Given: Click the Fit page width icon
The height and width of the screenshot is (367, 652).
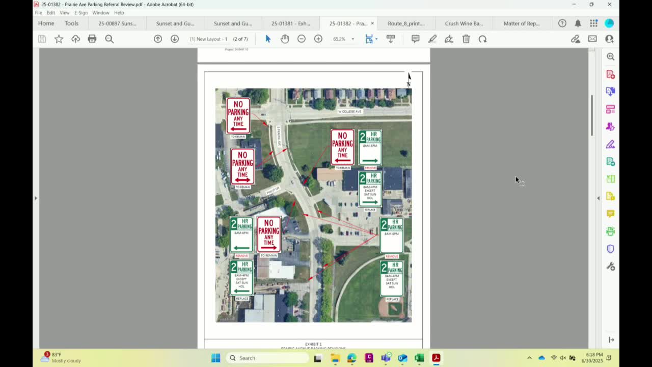Looking at the screenshot, I should click(369, 39).
